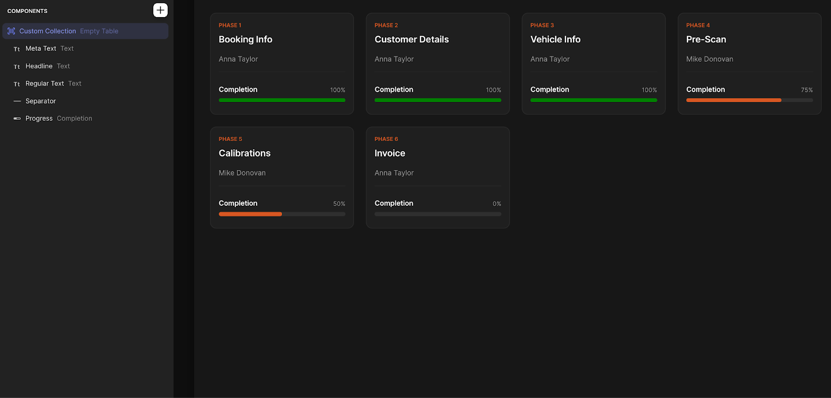Viewport: 831px width, 398px height.
Task: Click Completion label in Pre-Scan card
Action: coord(706,90)
